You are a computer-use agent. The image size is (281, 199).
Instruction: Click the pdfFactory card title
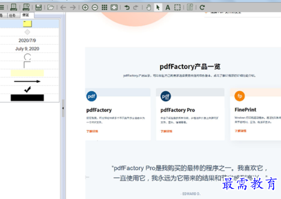(x=99, y=110)
